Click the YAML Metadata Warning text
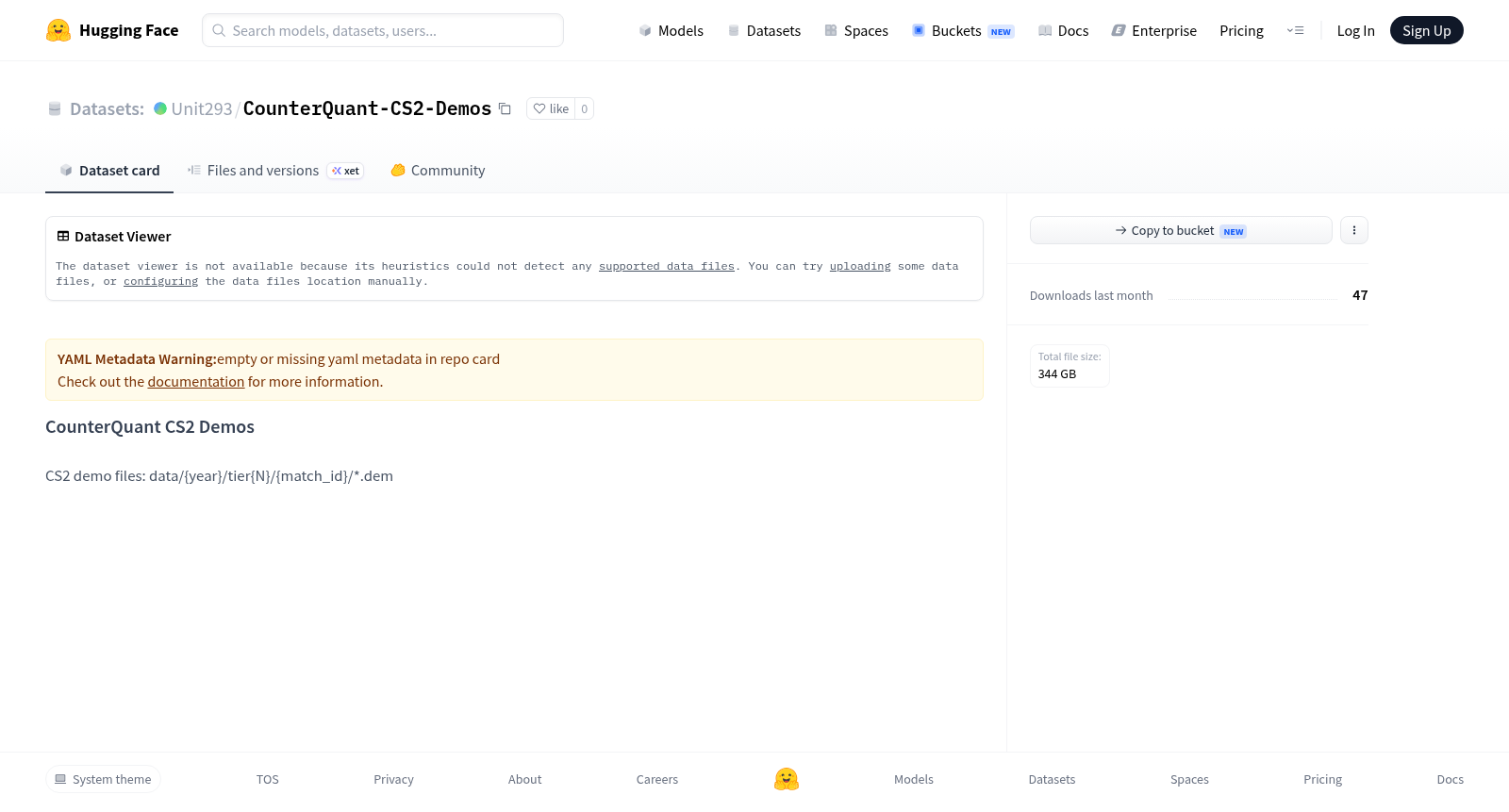This screenshot has height=812, width=1509. coord(137,359)
